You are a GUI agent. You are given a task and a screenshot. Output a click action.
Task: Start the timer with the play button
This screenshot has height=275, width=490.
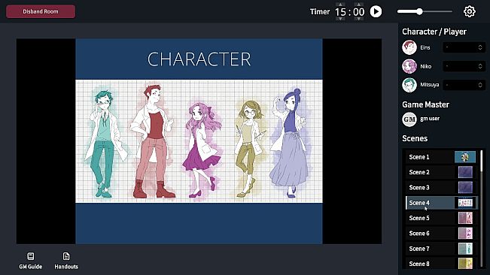click(376, 11)
